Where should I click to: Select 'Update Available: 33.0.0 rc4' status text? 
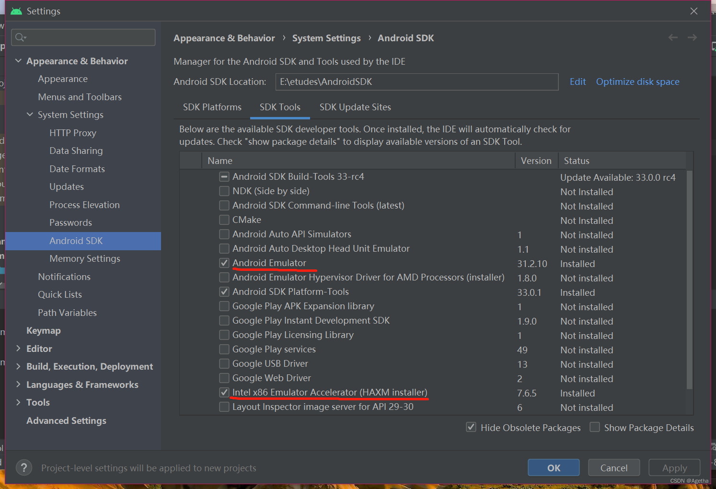click(x=618, y=177)
